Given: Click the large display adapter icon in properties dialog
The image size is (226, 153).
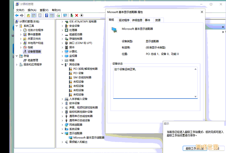Looking at the screenshot, I should coord(115,30).
